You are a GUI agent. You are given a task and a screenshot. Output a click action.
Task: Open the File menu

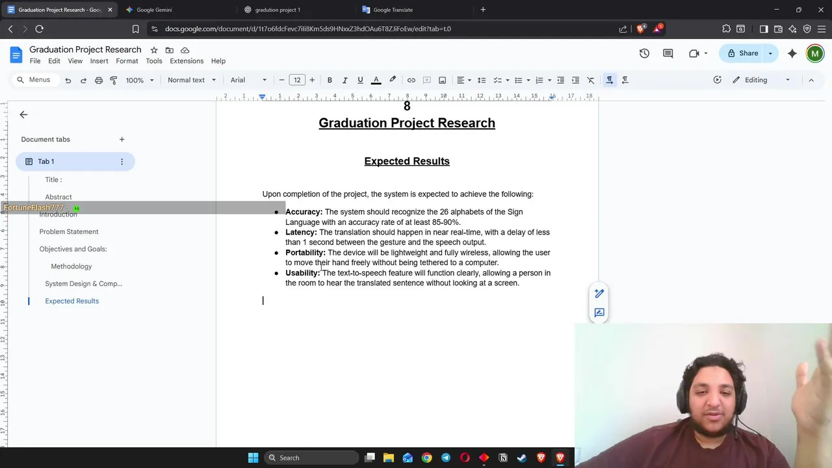[x=35, y=61]
